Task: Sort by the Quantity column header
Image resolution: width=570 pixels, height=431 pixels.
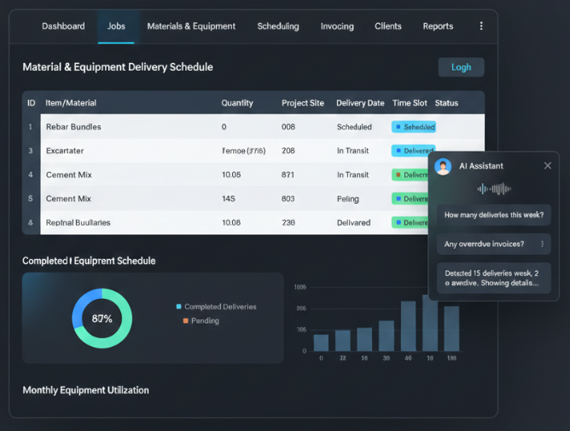Action: coord(237,103)
